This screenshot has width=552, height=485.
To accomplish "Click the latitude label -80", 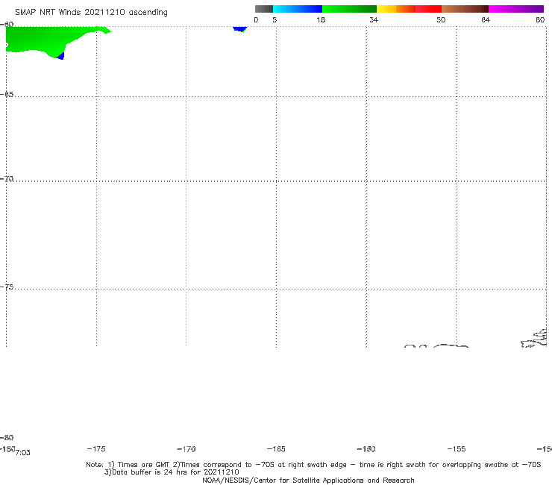I will coord(7,437).
